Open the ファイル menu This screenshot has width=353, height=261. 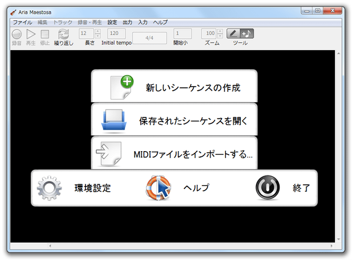[23, 22]
